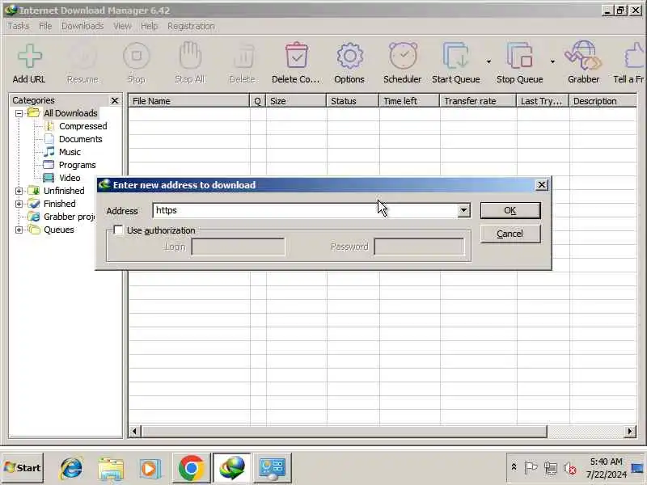Open Start Queue dropdown arrow

[x=488, y=61]
